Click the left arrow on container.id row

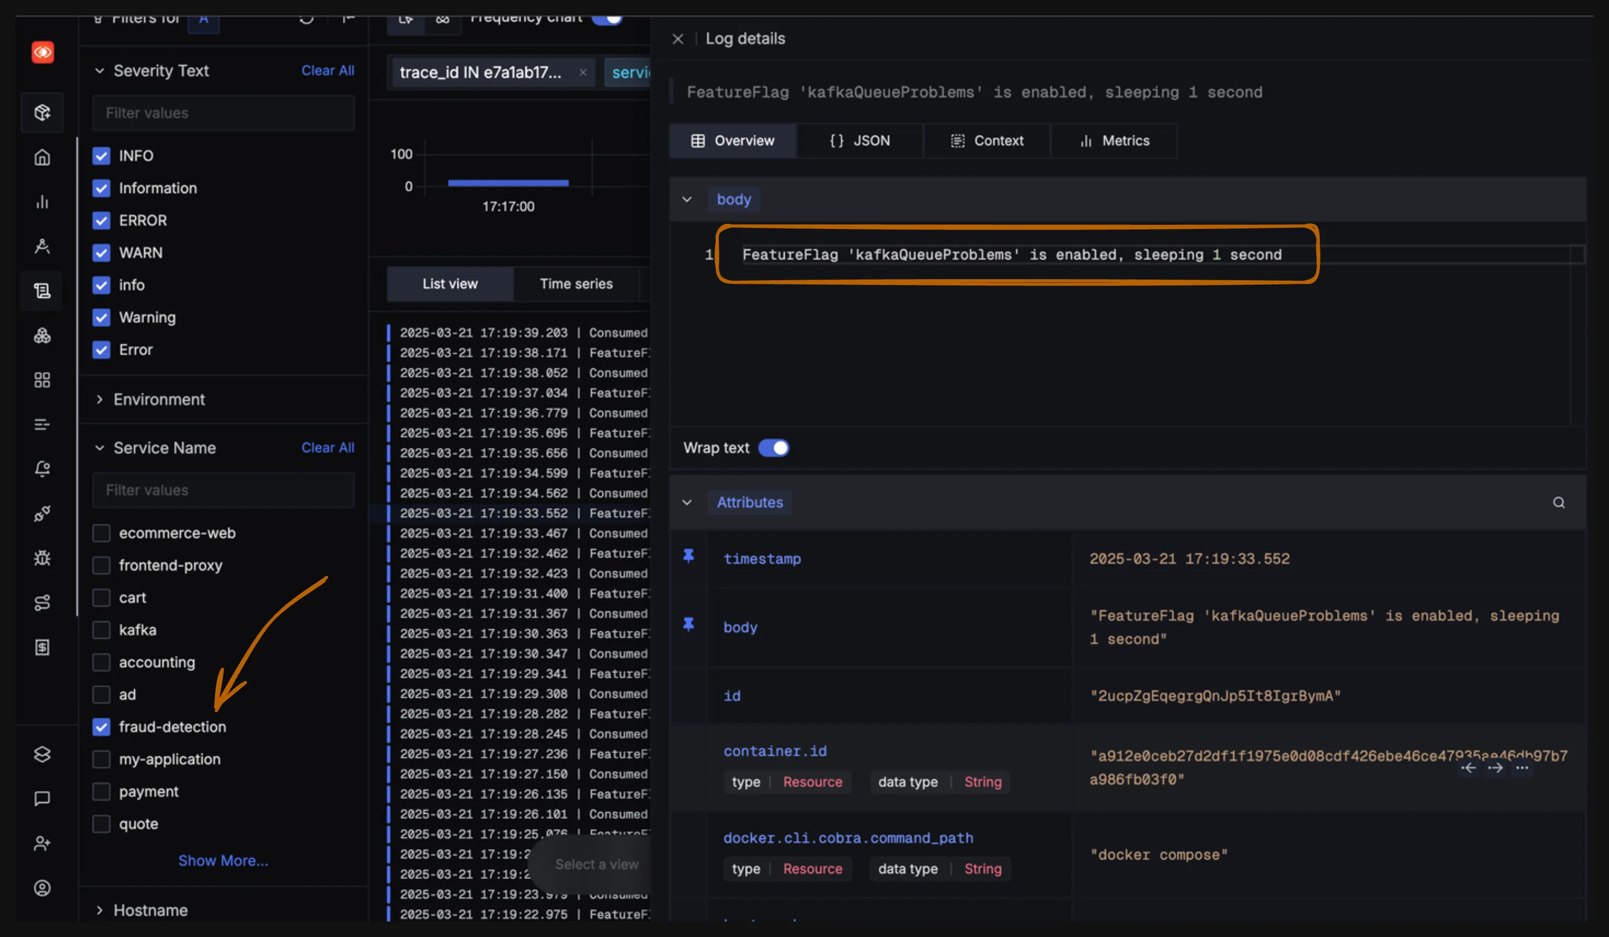(x=1469, y=768)
